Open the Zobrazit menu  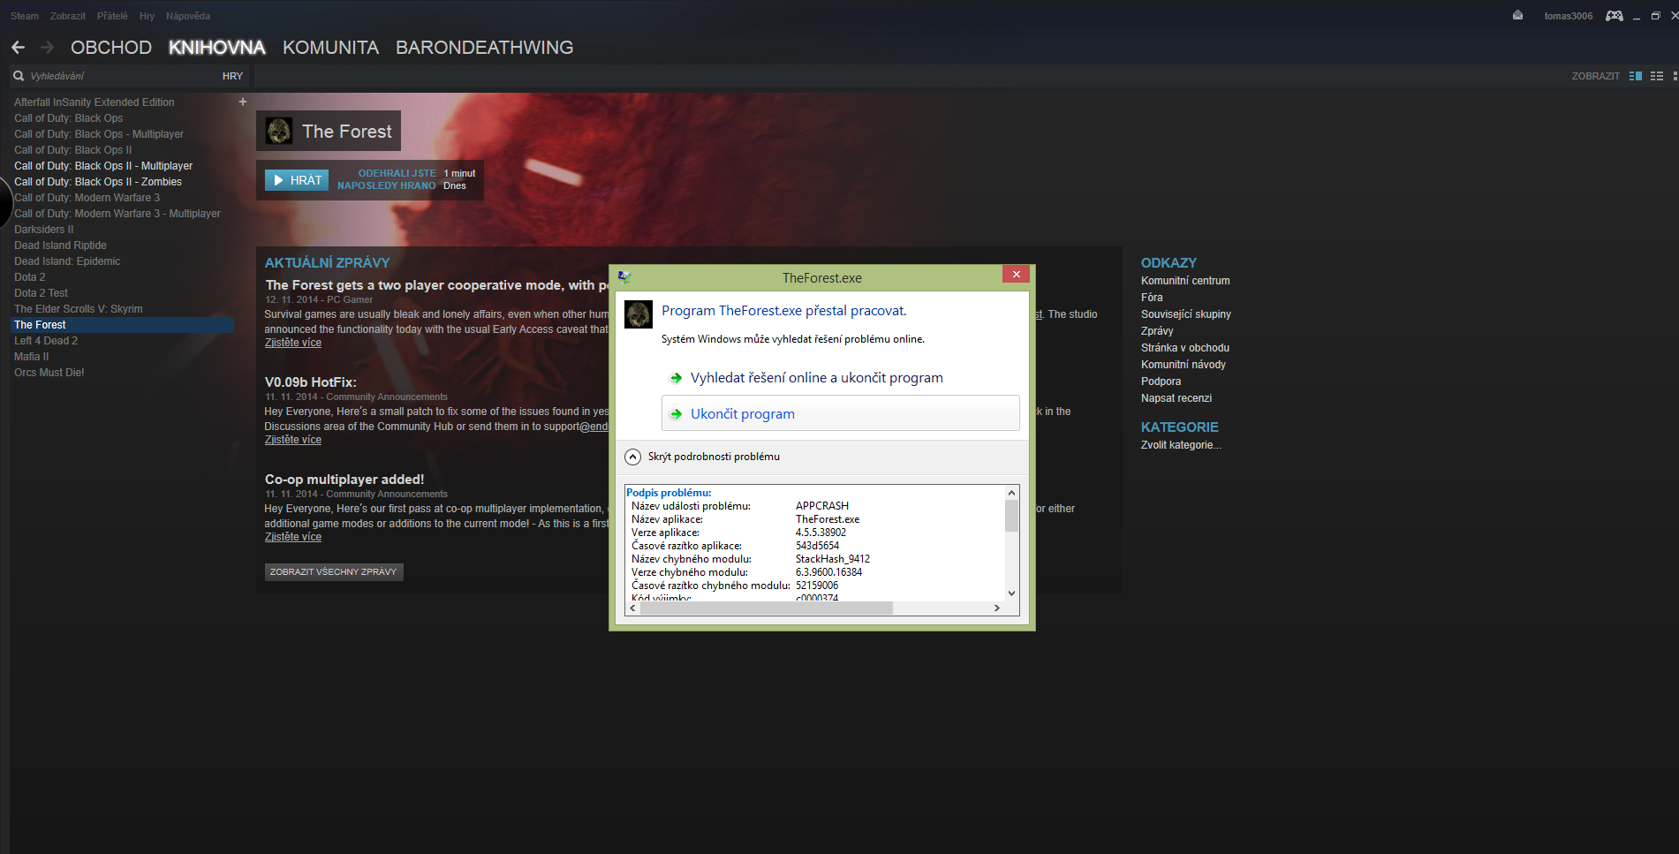68,16
